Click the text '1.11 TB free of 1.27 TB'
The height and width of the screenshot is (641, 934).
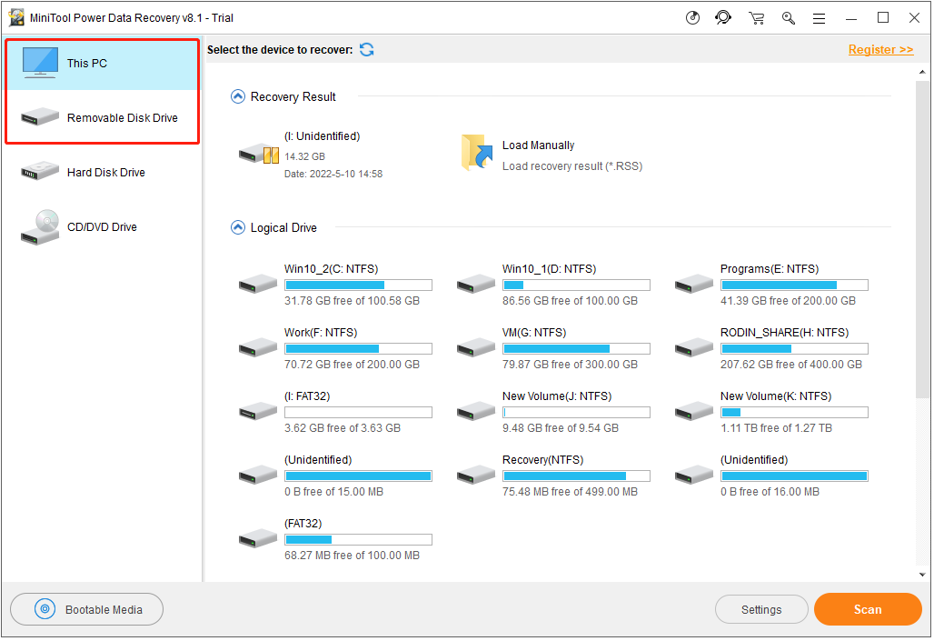776,429
